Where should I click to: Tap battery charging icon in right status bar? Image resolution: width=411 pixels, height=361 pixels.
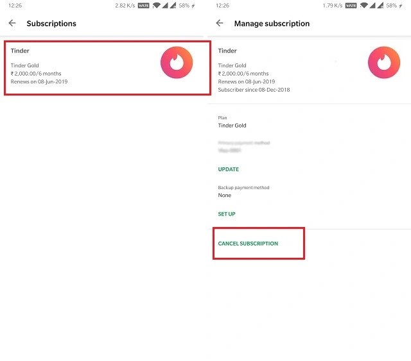click(x=401, y=6)
